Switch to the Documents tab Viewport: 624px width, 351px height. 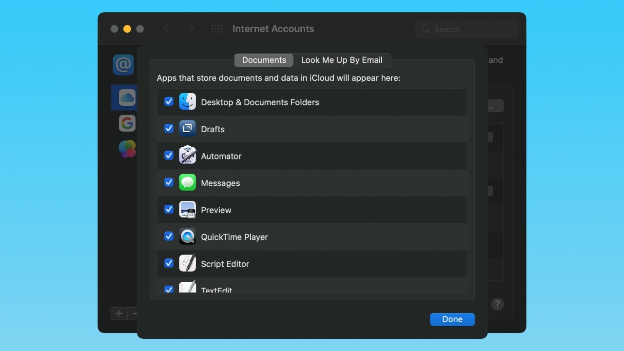coord(264,60)
